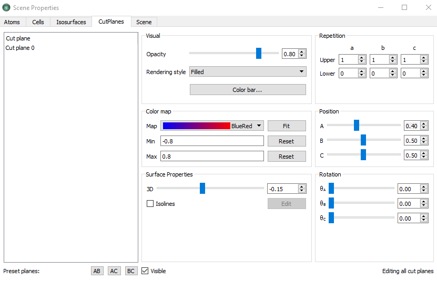Enable the Isolines checkbox

click(150, 204)
